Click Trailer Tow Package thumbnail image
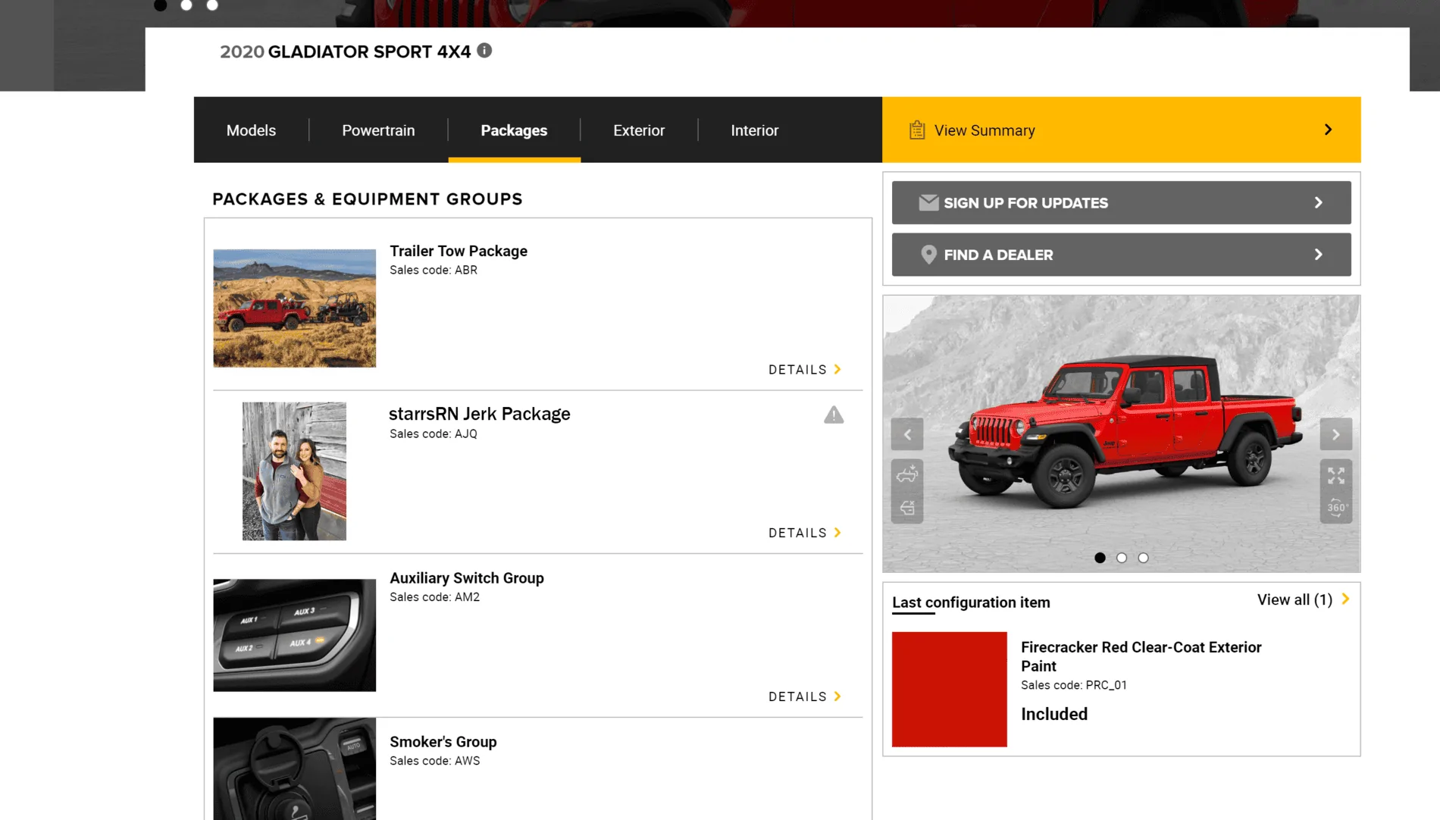This screenshot has height=820, width=1440. (294, 308)
